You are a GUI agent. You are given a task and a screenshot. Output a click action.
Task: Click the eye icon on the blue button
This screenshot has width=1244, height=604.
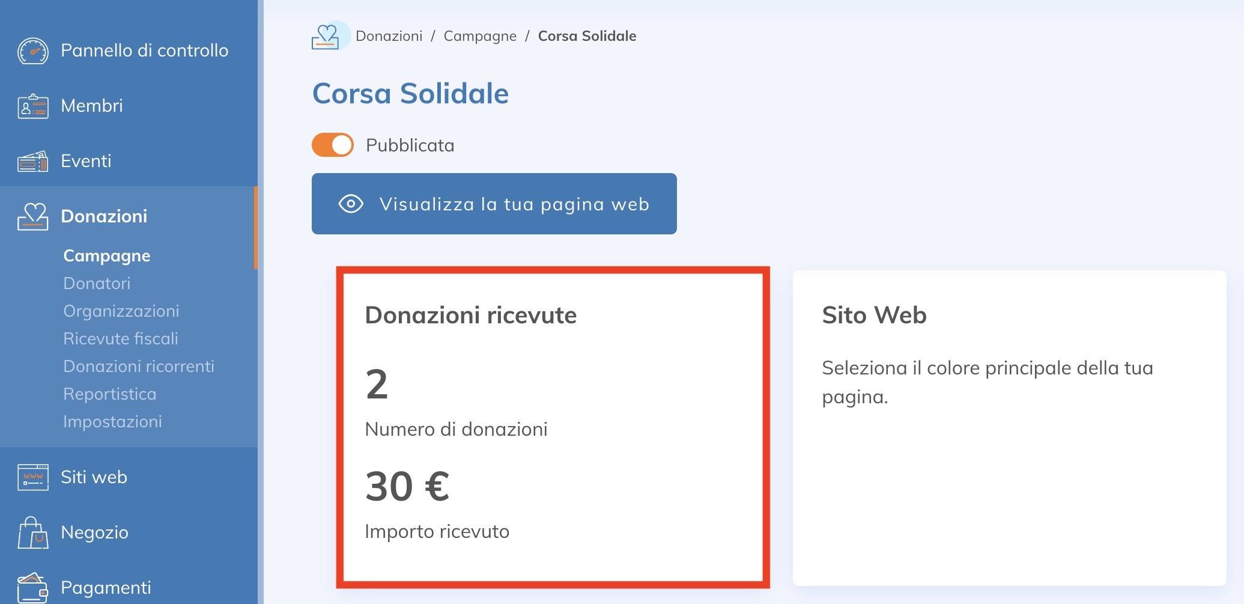point(350,204)
